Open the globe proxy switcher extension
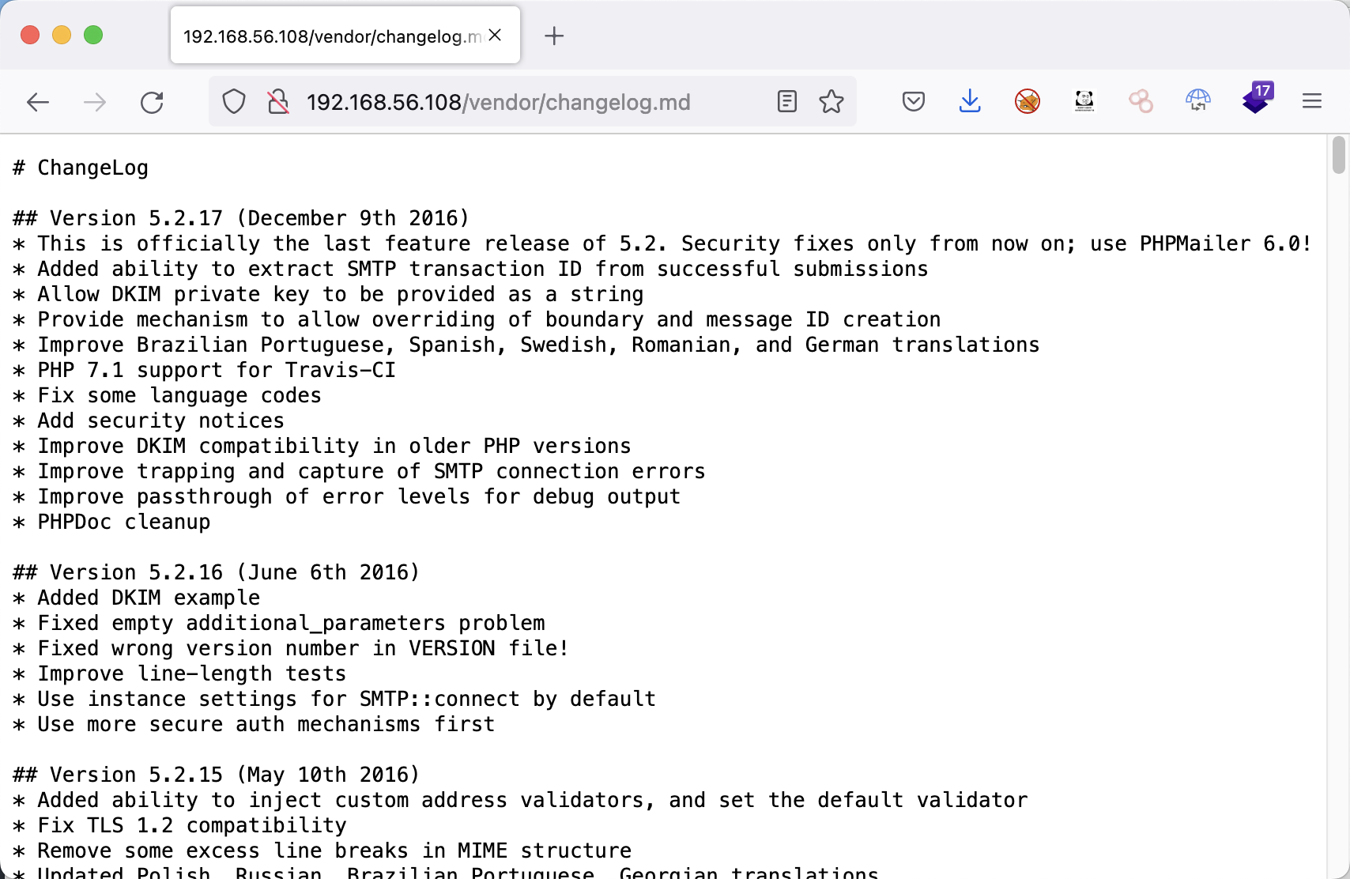1350x879 pixels. point(1197,100)
